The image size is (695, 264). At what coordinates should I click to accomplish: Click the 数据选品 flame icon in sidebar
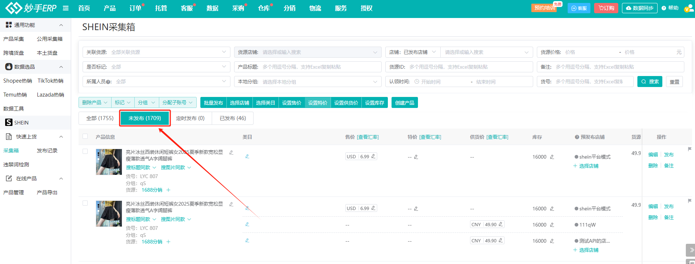point(9,66)
